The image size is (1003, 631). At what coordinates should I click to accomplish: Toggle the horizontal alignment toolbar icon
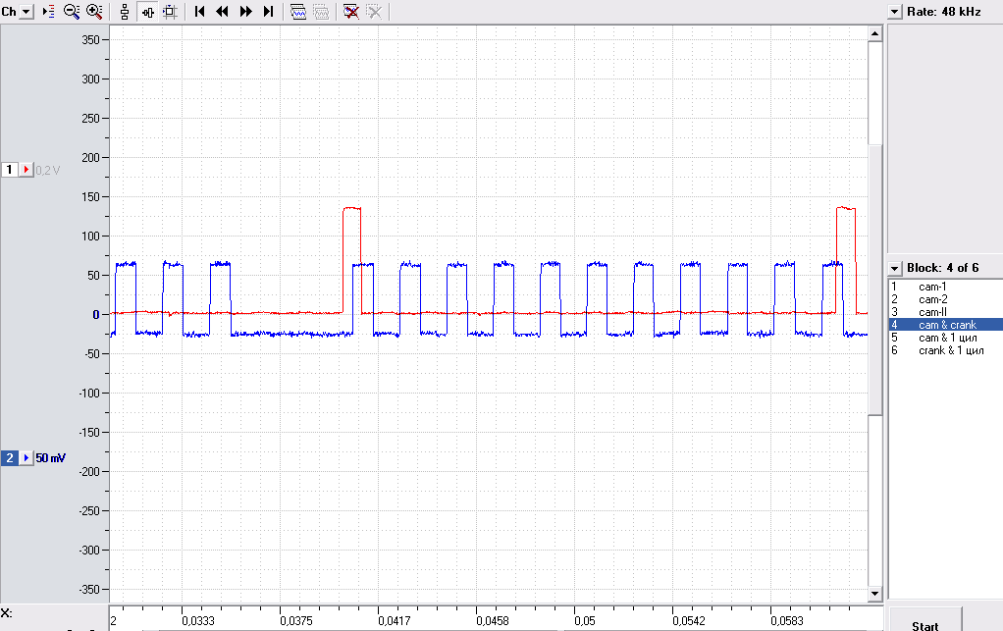point(148,12)
